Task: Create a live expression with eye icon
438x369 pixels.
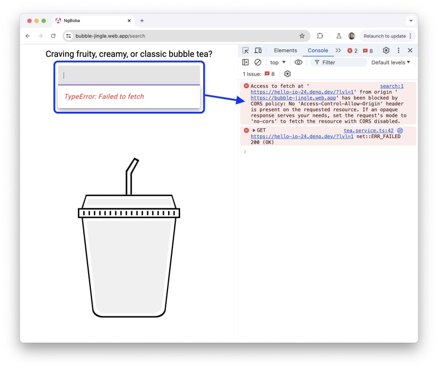Action: point(298,63)
